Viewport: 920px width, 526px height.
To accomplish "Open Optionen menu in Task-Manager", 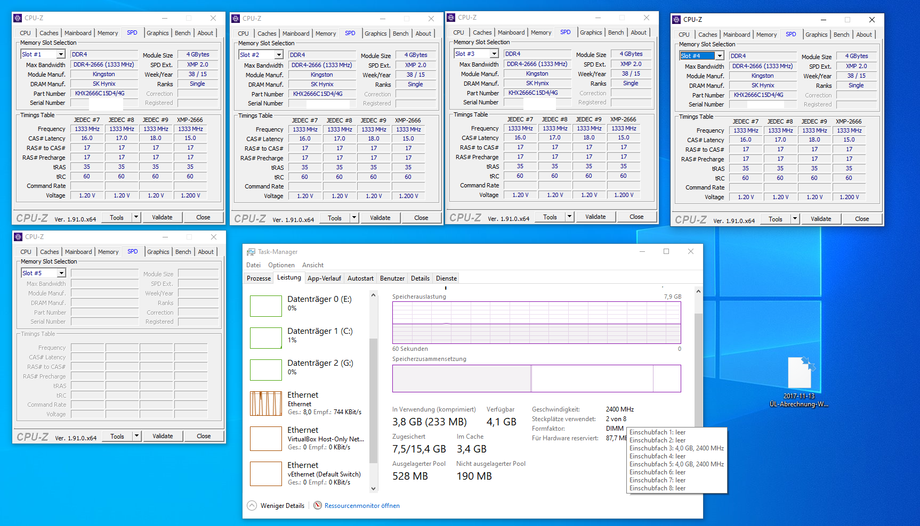I will coord(281,265).
